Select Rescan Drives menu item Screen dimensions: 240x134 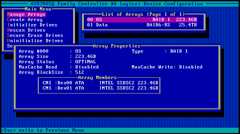point(26,30)
